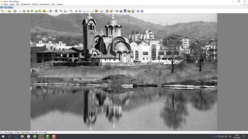Open WhatsApp from the taskbar
Viewport: 248px width, 139px height.
(x=35, y=136)
